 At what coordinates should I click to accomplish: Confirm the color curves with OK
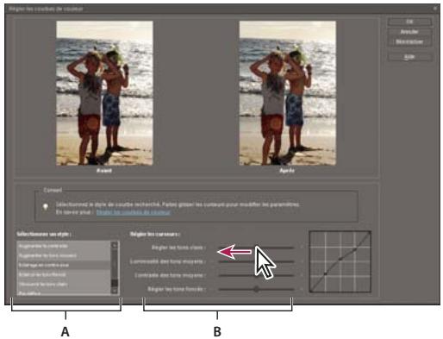coord(409,22)
